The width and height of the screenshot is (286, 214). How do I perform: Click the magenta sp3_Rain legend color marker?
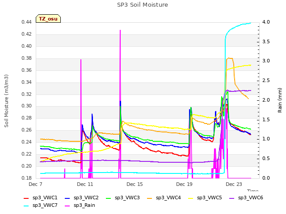(x=67, y=206)
